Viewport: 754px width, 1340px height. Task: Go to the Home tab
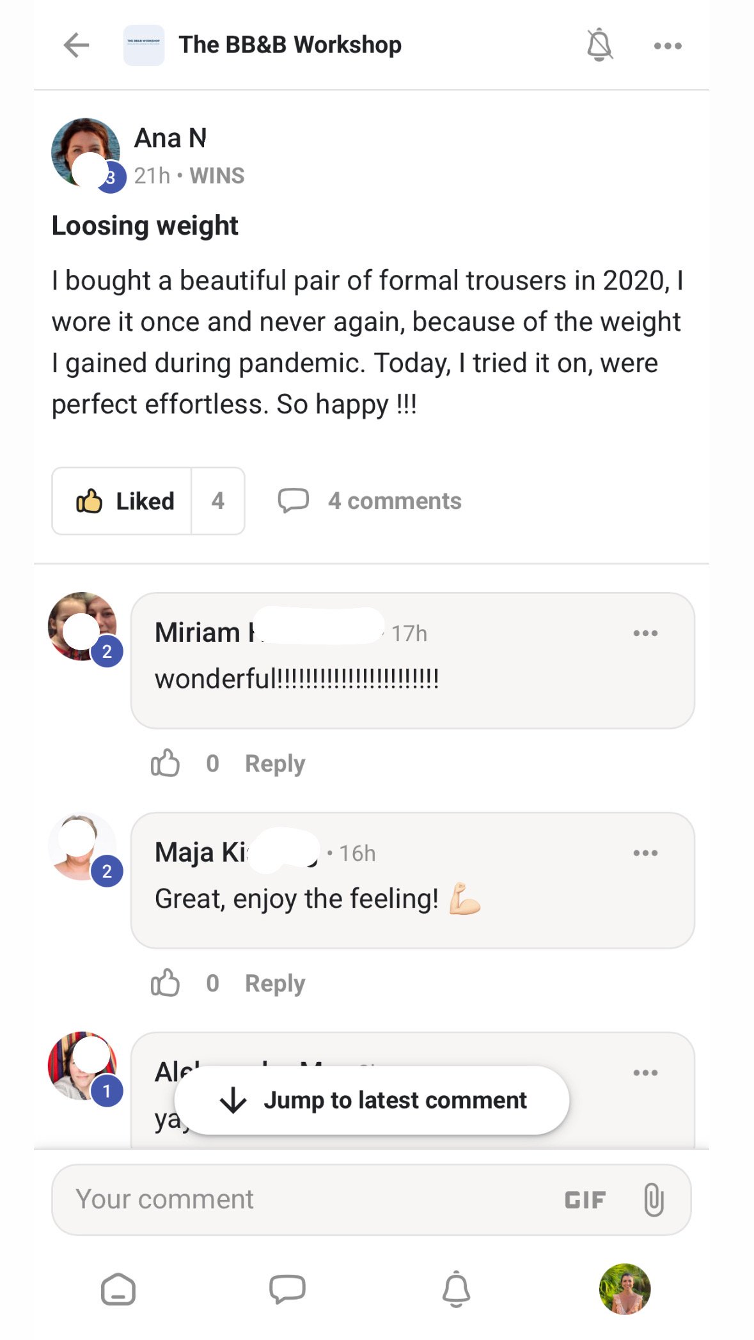[118, 1289]
